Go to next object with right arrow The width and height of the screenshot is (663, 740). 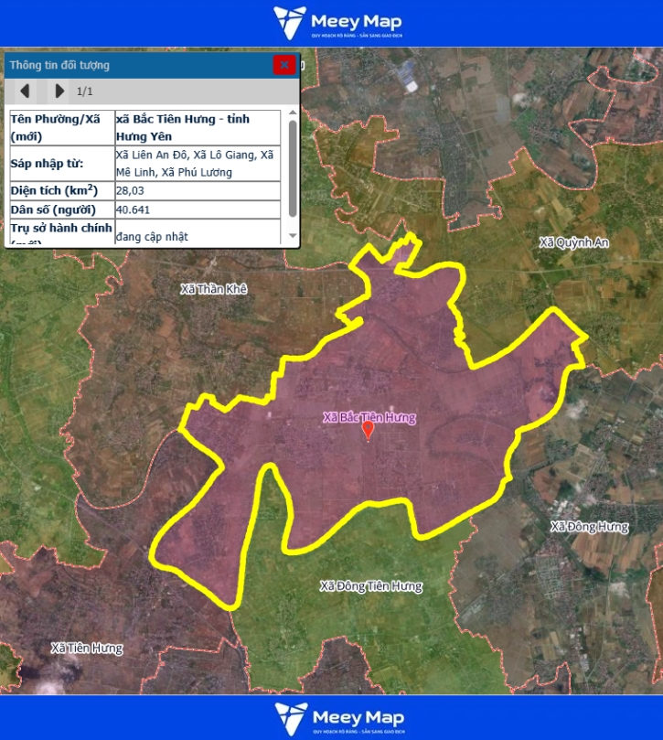point(59,91)
